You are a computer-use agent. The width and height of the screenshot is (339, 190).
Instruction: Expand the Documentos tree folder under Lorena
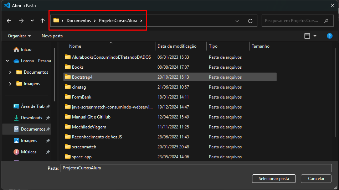(x=10, y=72)
